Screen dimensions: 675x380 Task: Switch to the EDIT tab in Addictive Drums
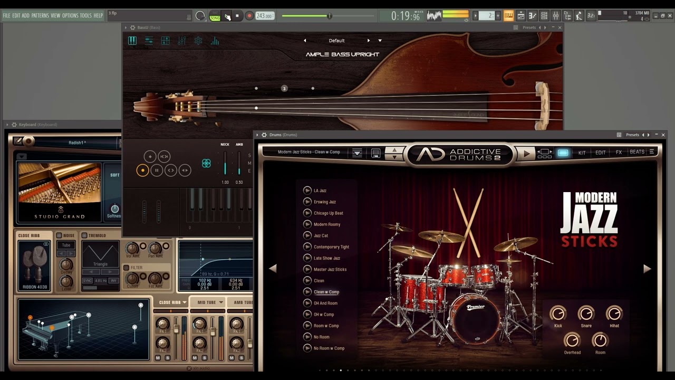[x=601, y=153]
